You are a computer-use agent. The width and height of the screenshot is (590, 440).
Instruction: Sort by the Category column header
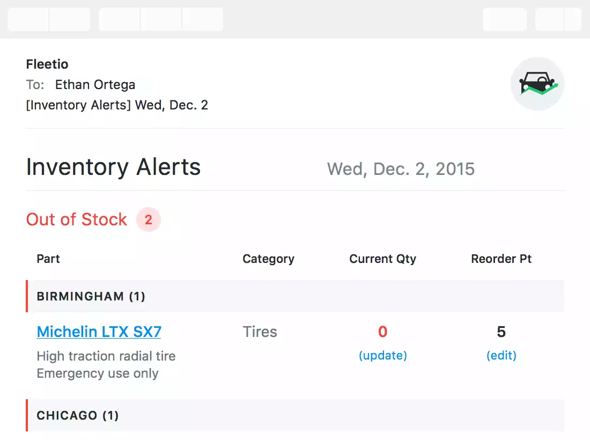pos(268,259)
